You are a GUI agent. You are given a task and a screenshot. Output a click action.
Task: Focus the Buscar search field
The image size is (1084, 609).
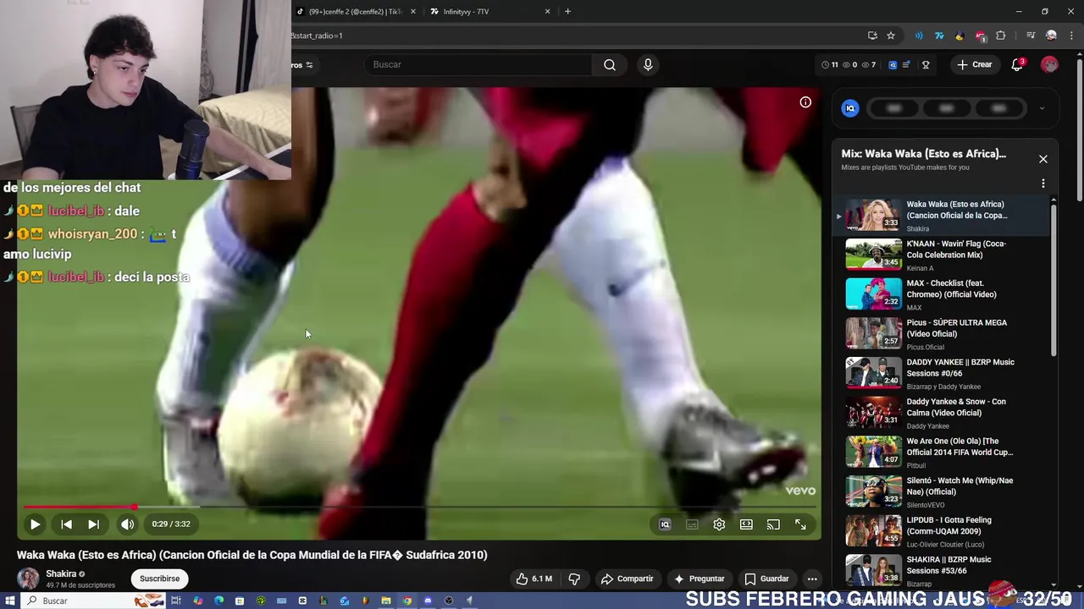(478, 64)
